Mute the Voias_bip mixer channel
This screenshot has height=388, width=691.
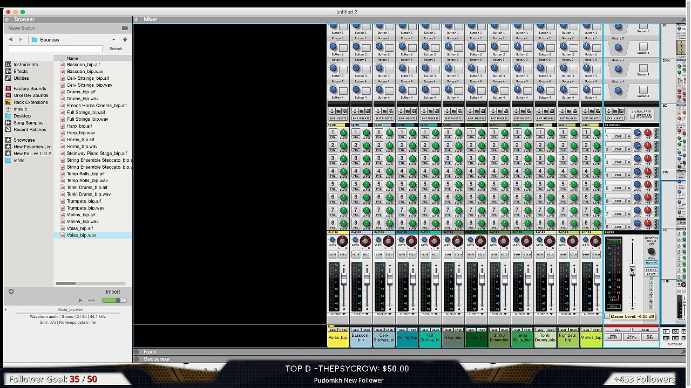pyautogui.click(x=333, y=254)
